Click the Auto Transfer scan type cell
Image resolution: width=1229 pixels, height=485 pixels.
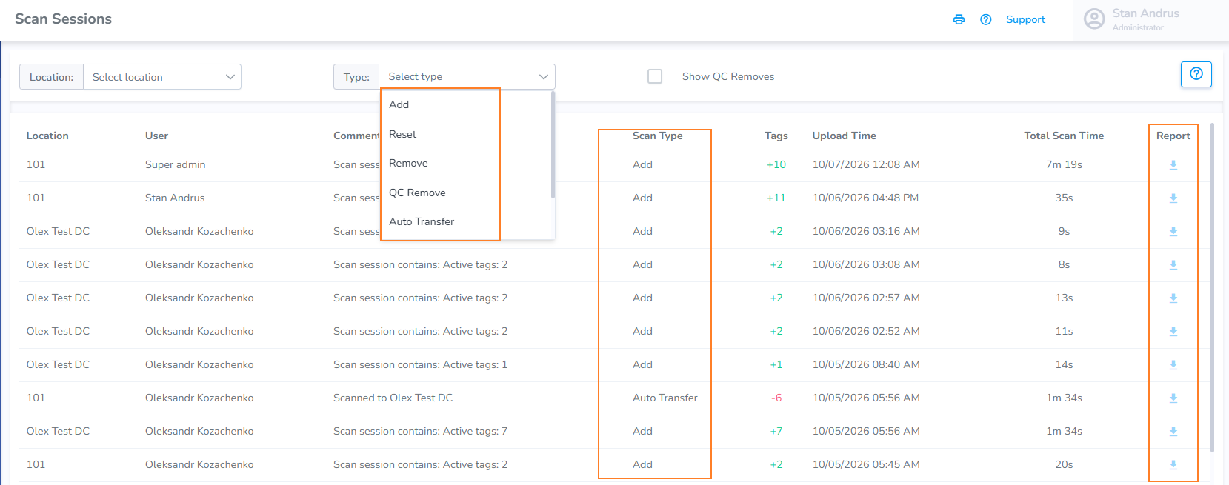click(x=665, y=398)
